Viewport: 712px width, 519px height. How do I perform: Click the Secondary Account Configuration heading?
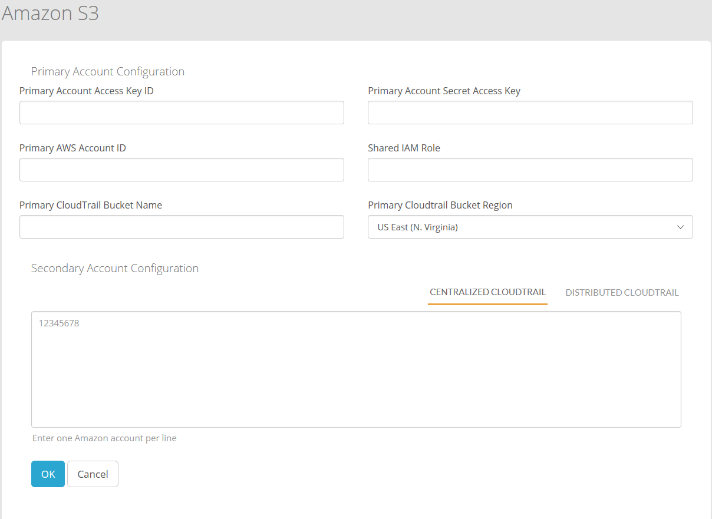click(115, 268)
